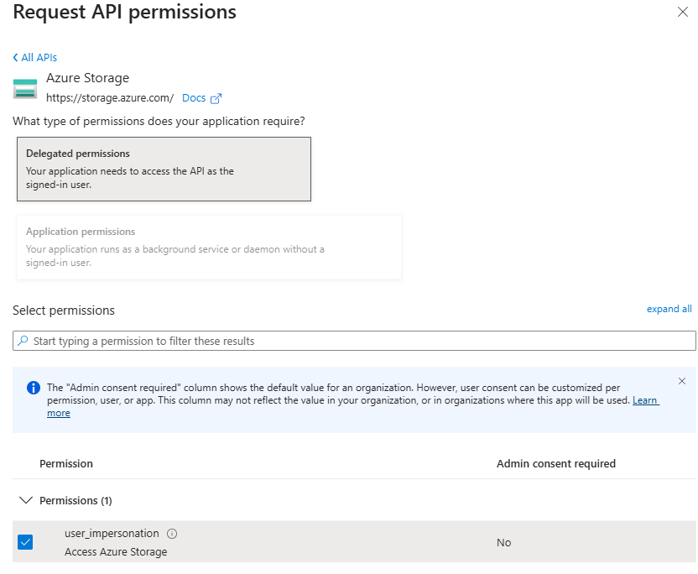Screen dimensions: 698x574
Task: Open the Azure Storage Docs link
Action: click(x=194, y=98)
